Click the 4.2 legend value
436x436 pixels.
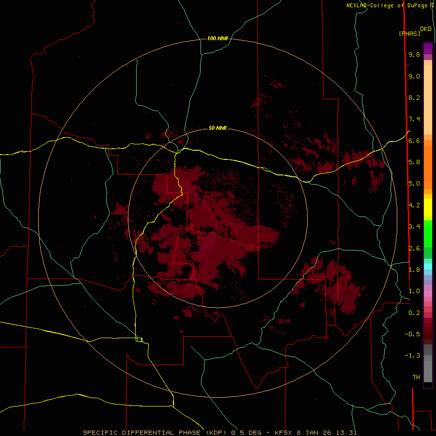click(x=414, y=205)
